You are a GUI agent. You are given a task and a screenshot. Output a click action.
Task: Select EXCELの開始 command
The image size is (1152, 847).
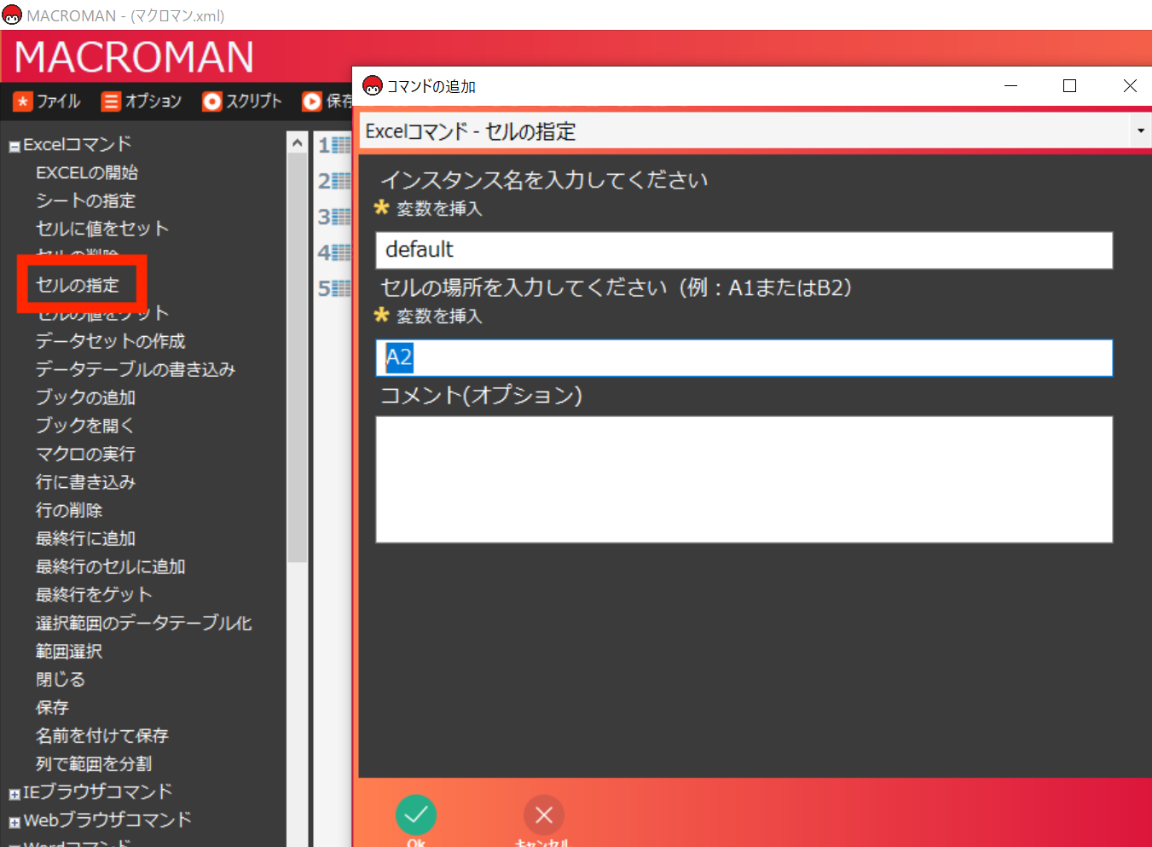(87, 172)
